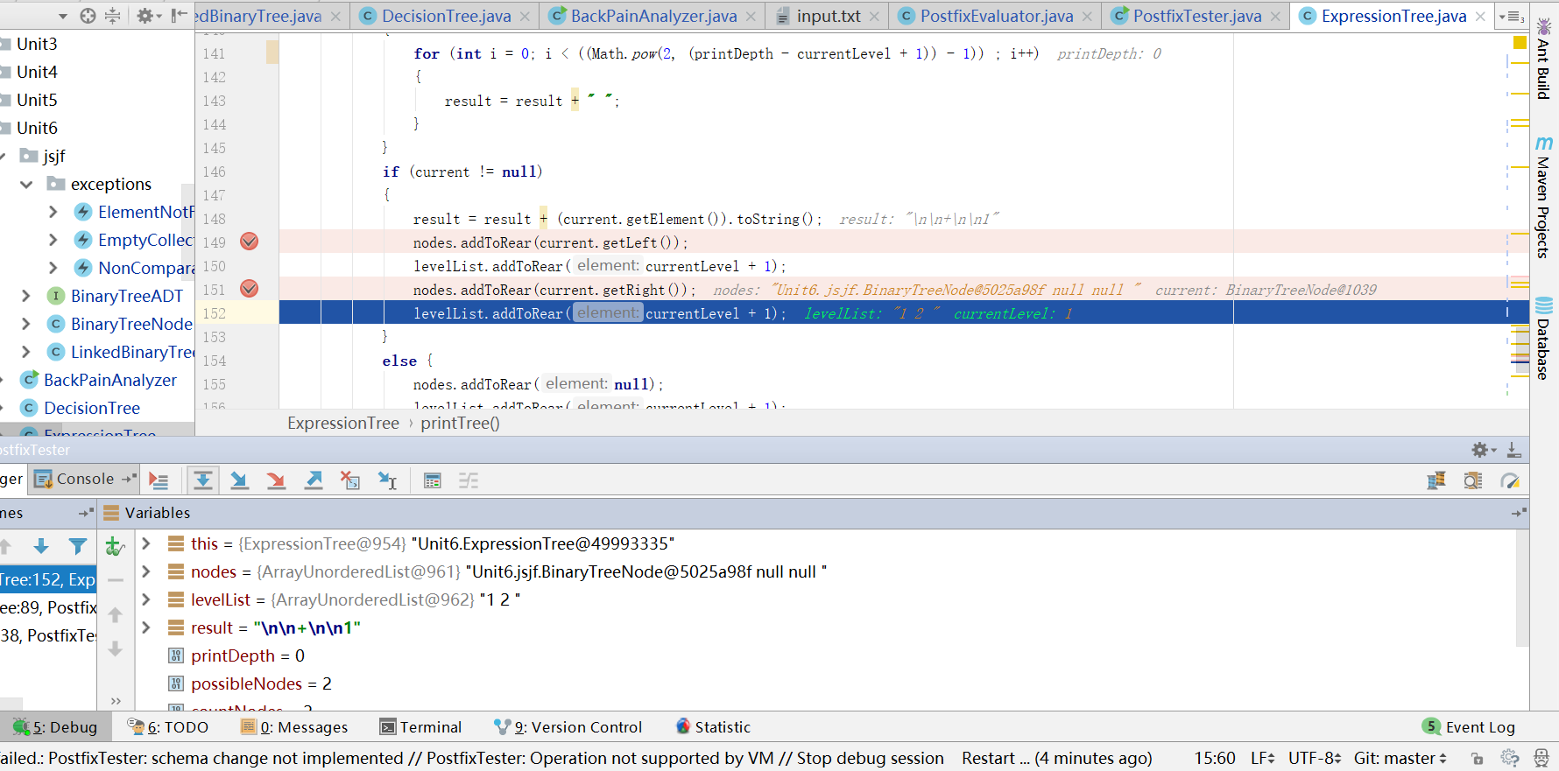The image size is (1559, 771).
Task: Click Run to Cursor icon
Action: coord(387,480)
